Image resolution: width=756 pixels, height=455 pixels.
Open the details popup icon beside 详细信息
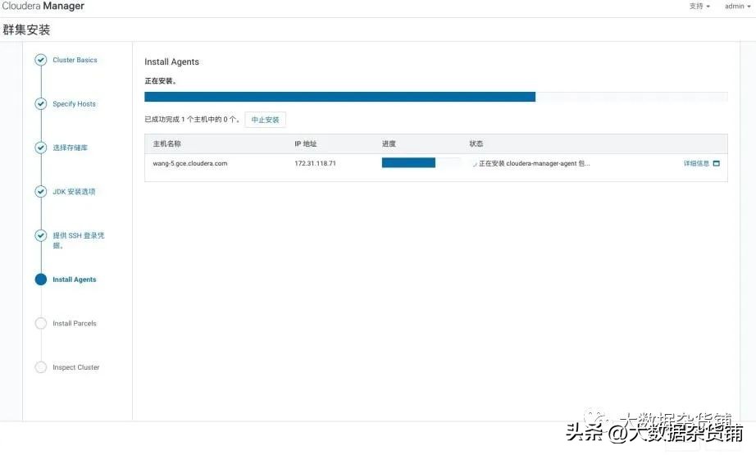[x=717, y=163]
